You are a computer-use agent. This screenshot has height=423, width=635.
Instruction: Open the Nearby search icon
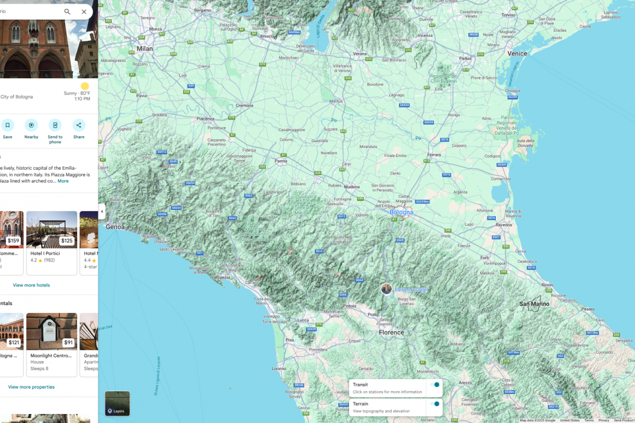coord(31,125)
